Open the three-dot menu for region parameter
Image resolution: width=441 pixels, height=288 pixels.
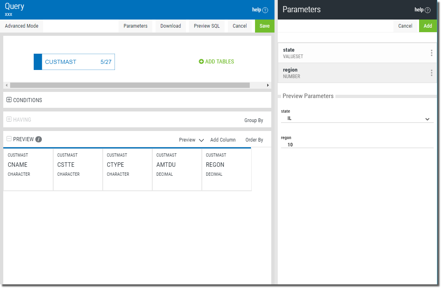(431, 73)
